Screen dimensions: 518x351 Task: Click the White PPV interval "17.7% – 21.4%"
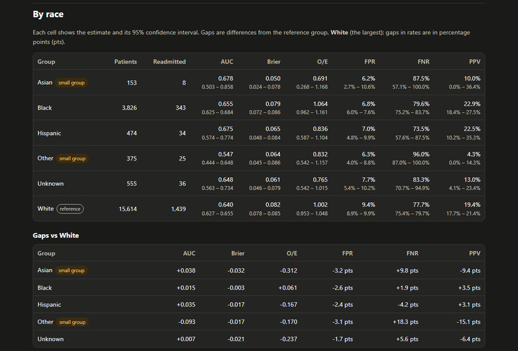tap(463, 214)
